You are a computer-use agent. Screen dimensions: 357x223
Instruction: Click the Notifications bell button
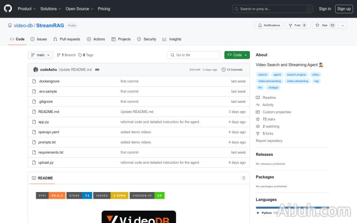269,25
